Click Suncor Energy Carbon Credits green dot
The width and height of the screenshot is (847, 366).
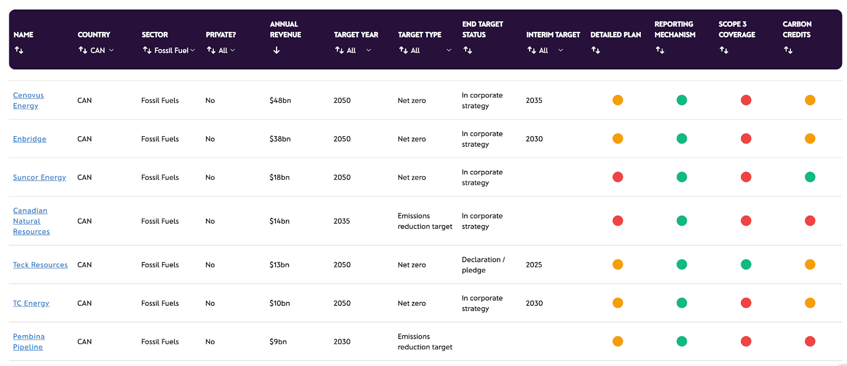[x=810, y=177]
